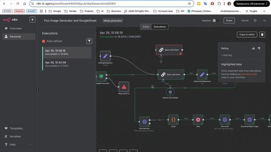Bookmark this page with the star
This screenshot has height=152, width=271.
(x=189, y=4)
